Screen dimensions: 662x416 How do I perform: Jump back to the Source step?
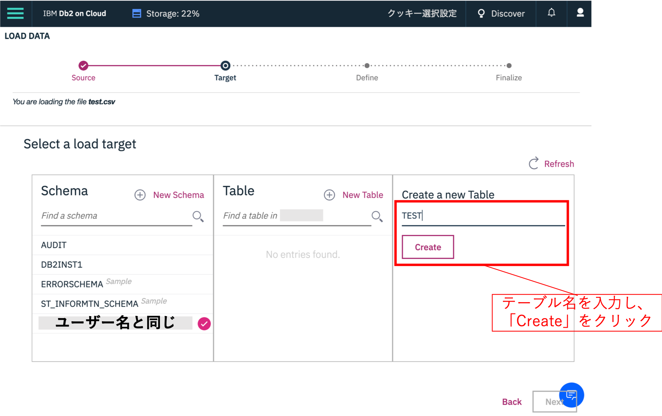(83, 66)
